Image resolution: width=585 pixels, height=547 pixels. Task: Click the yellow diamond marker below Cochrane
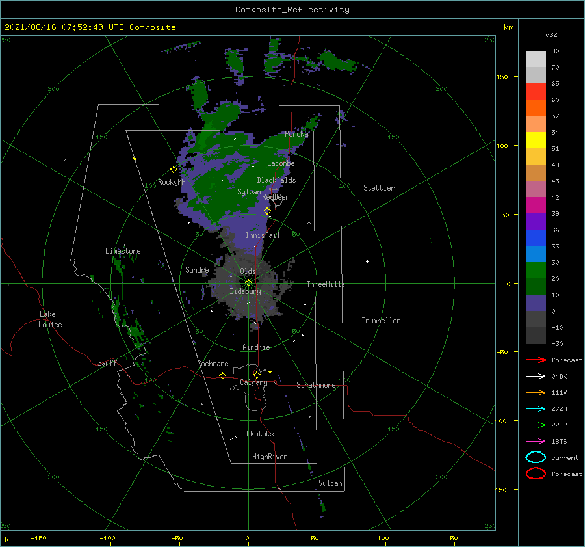click(x=222, y=375)
